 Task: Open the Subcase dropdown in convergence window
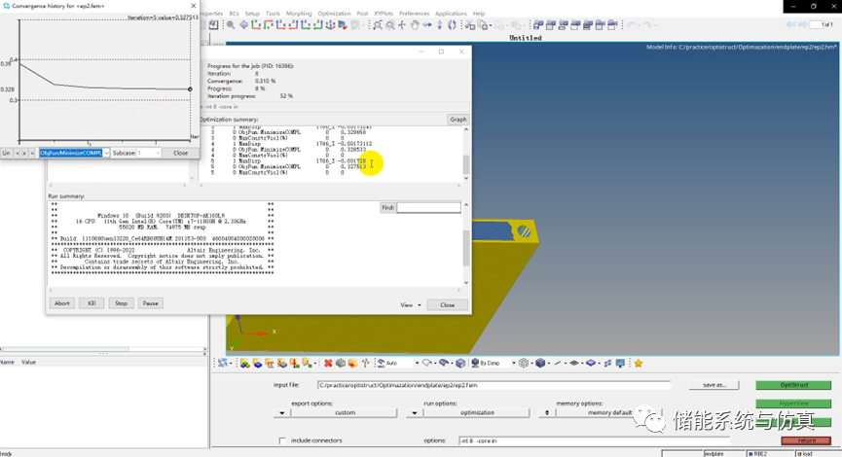pyautogui.click(x=158, y=153)
